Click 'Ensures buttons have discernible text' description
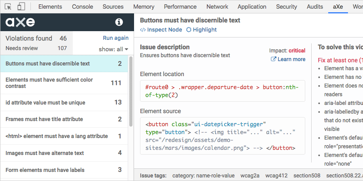Image resolution: width=363 pixels, height=181 pixels. 185,56
